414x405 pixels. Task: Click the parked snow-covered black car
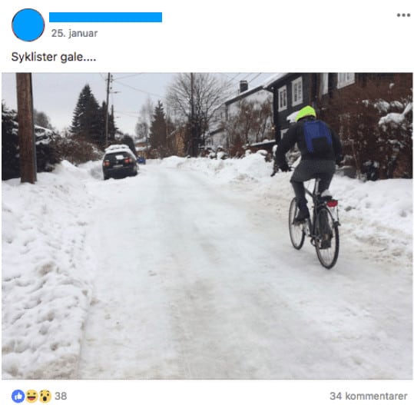point(120,162)
